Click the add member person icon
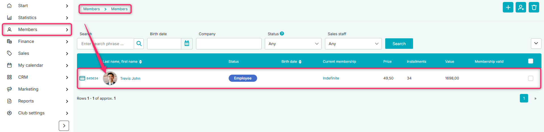The image size is (544, 132). (x=521, y=7)
